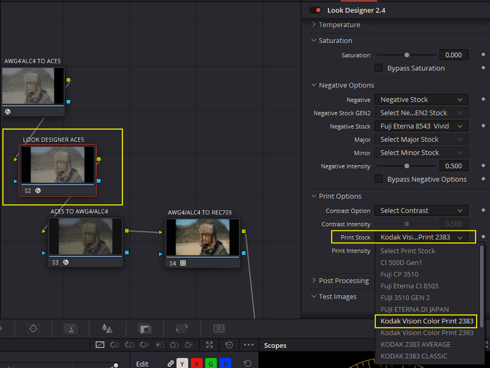This screenshot has height=368, width=490.
Task: Toggle the Y luminance channel button
Action: 182,363
